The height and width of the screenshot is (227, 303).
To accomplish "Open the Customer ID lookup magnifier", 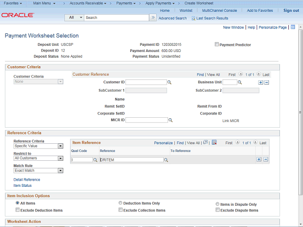I will (x=169, y=82).
